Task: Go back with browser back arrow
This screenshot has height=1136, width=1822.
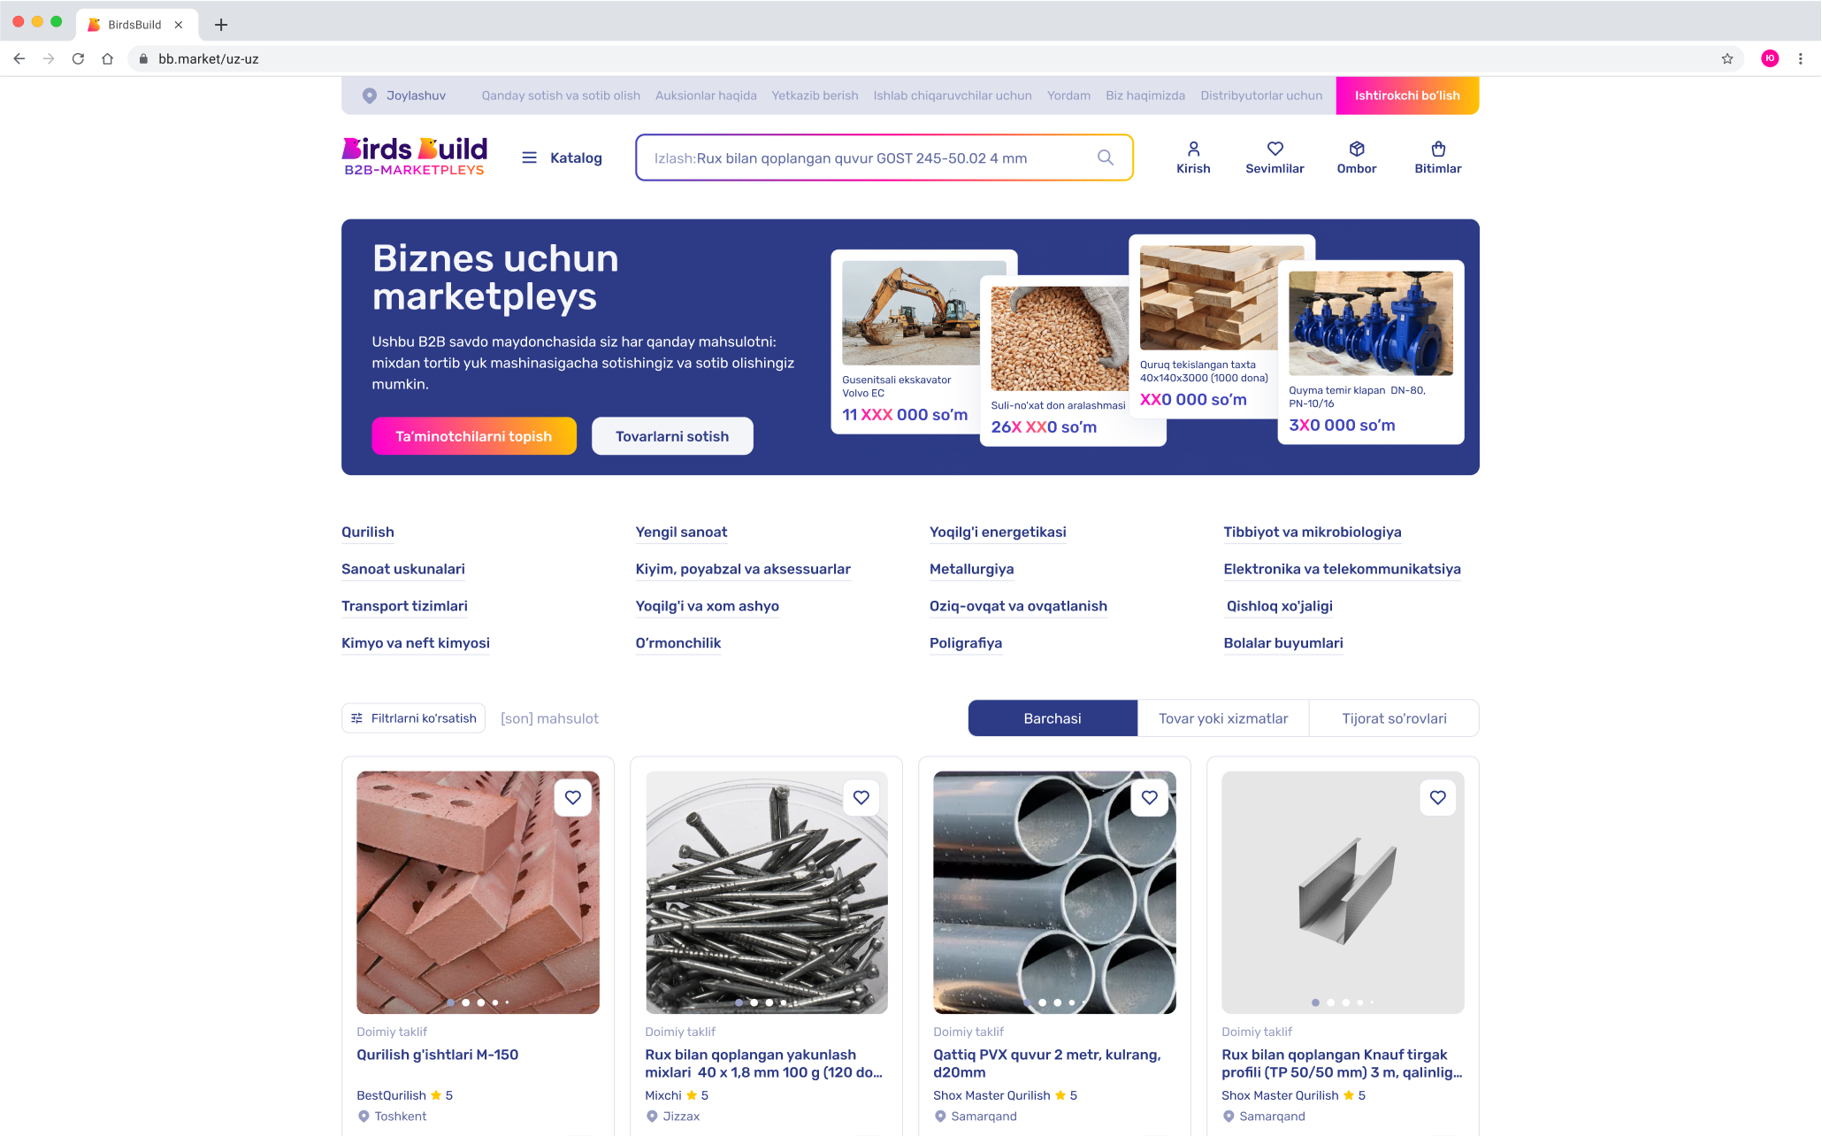Action: (19, 59)
